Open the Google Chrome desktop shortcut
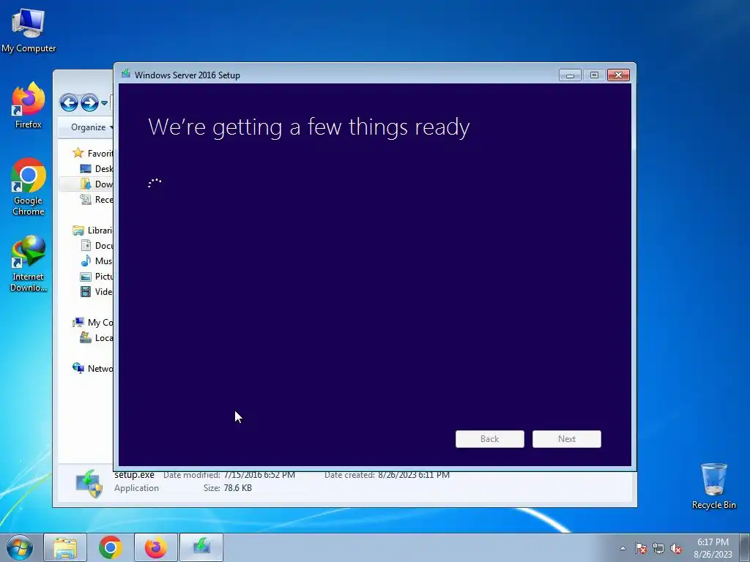750x562 pixels. click(29, 187)
